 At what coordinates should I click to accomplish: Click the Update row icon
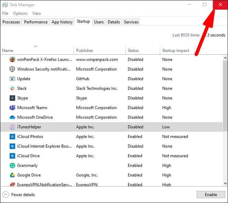(x=12, y=79)
